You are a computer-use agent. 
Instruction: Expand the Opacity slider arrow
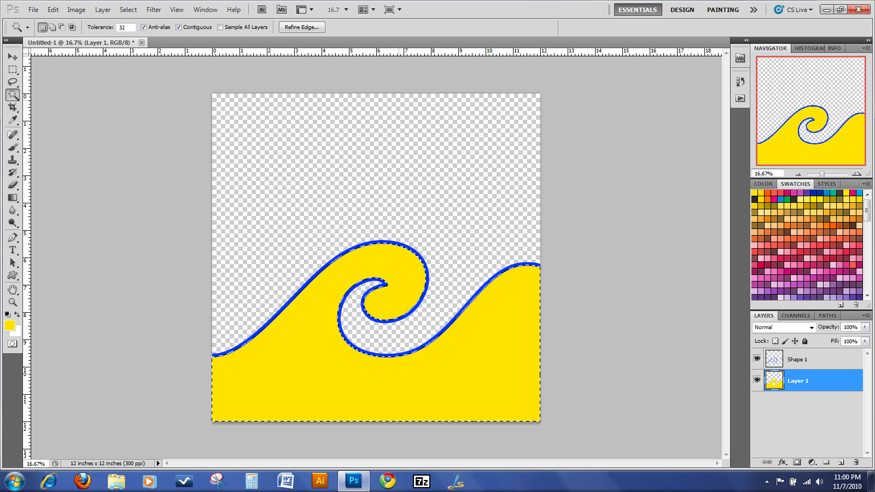865,327
